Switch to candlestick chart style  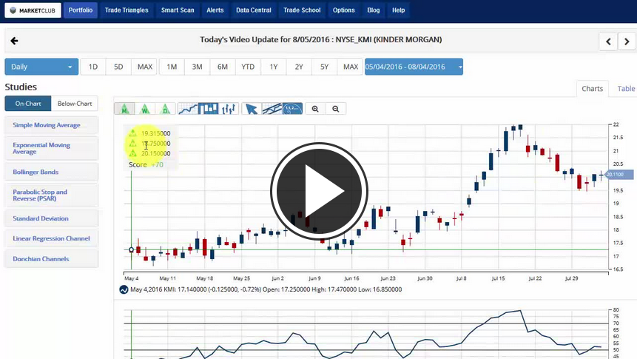pos(208,109)
